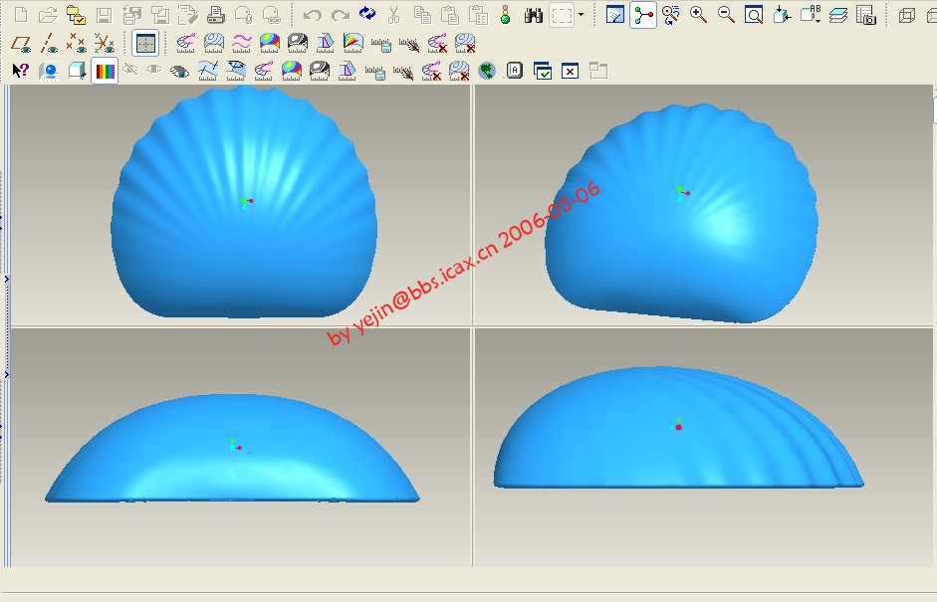Click the greyed Save floppy icon

pyautogui.click(x=104, y=15)
